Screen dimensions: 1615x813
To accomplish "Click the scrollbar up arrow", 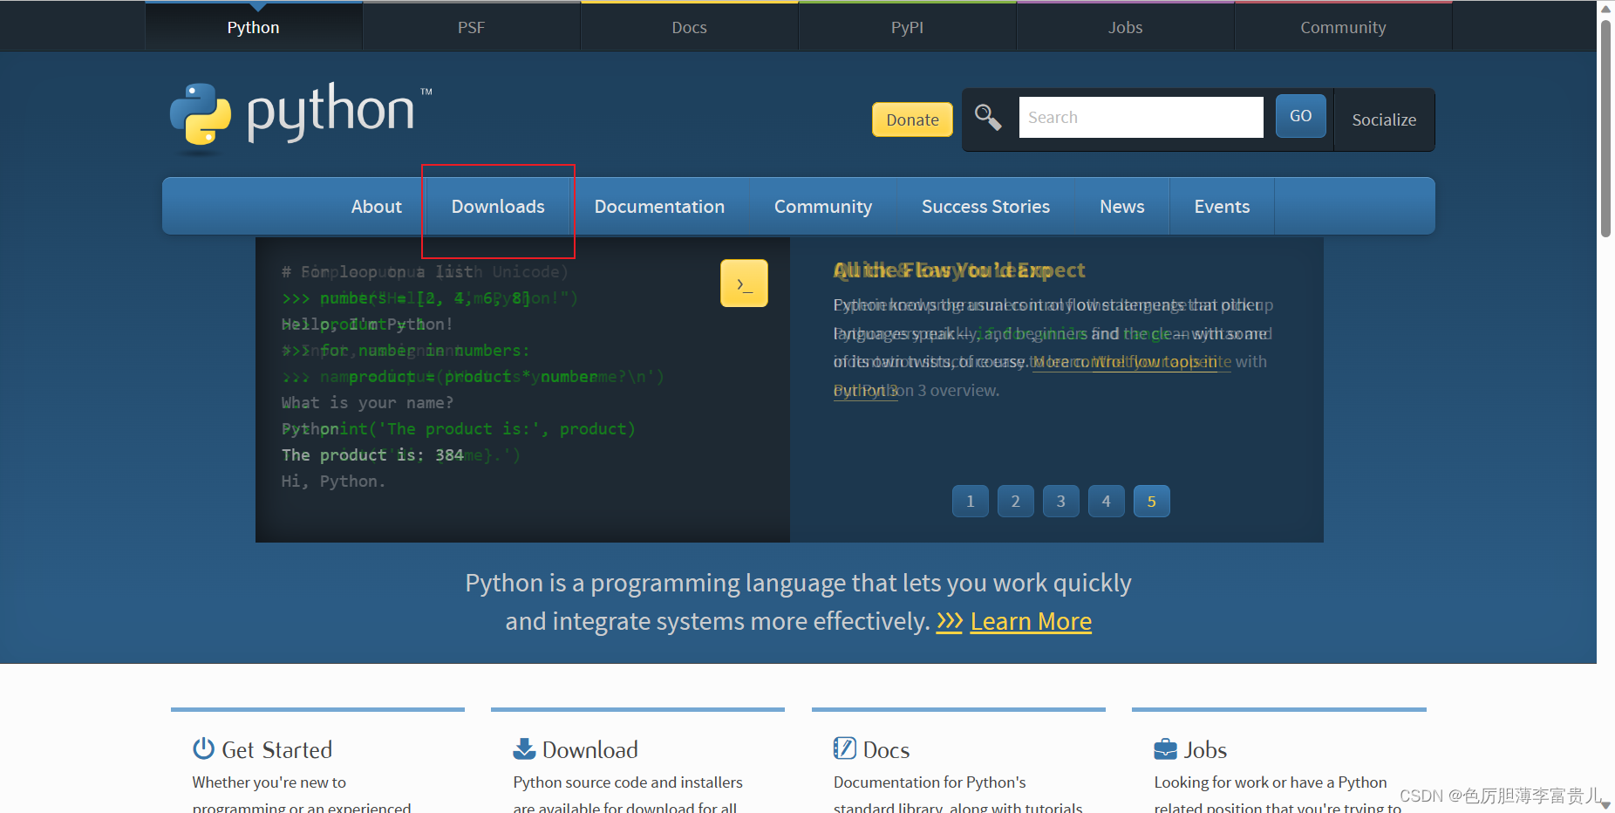I will [1605, 8].
